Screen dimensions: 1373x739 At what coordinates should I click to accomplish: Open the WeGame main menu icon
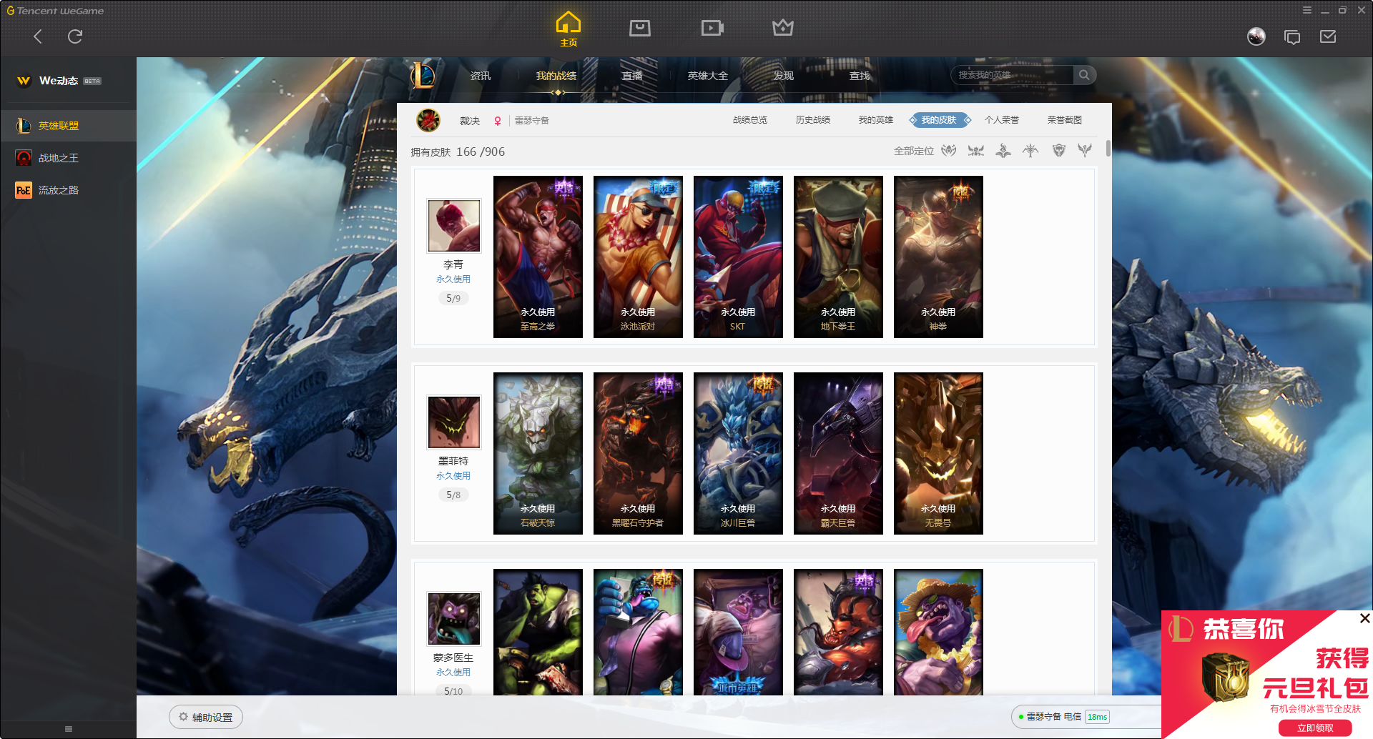coord(1306,10)
